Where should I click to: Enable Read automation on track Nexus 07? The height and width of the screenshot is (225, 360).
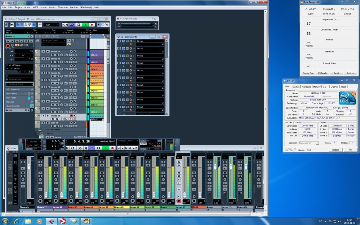pos(53,83)
